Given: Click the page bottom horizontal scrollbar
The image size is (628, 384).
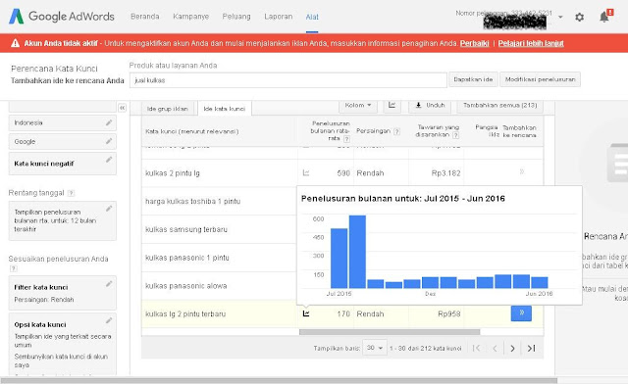Looking at the screenshot, I should pos(279,380).
